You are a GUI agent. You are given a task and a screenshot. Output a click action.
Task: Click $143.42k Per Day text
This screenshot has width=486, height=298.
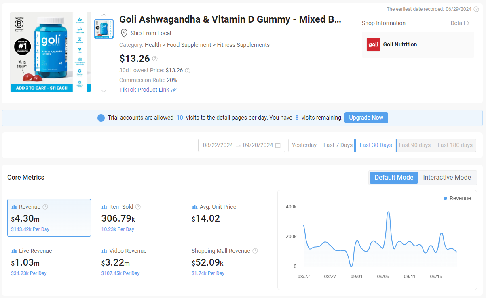(30, 229)
